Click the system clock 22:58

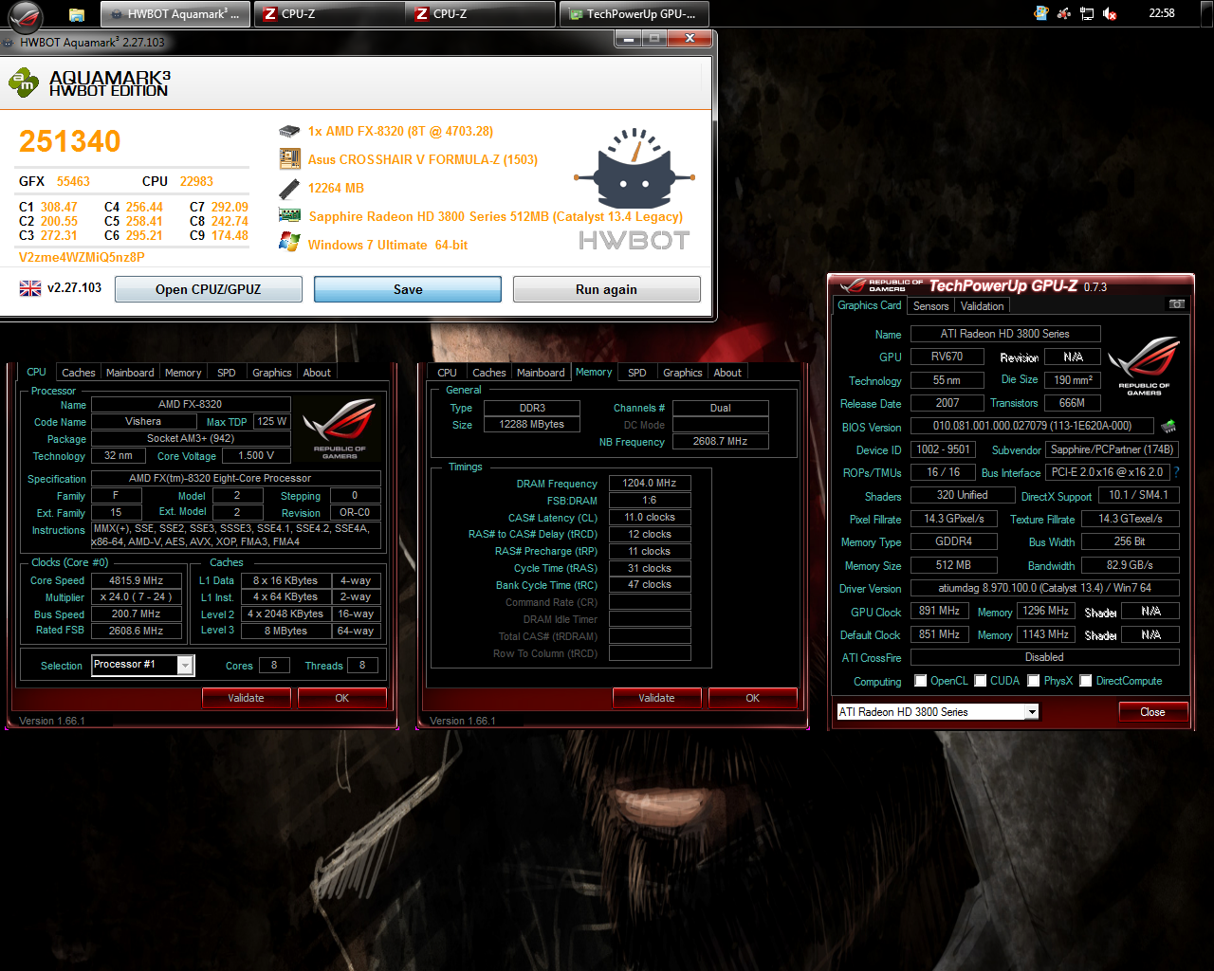coord(1162,13)
